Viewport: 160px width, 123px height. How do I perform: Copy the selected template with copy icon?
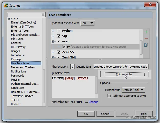click(146, 45)
